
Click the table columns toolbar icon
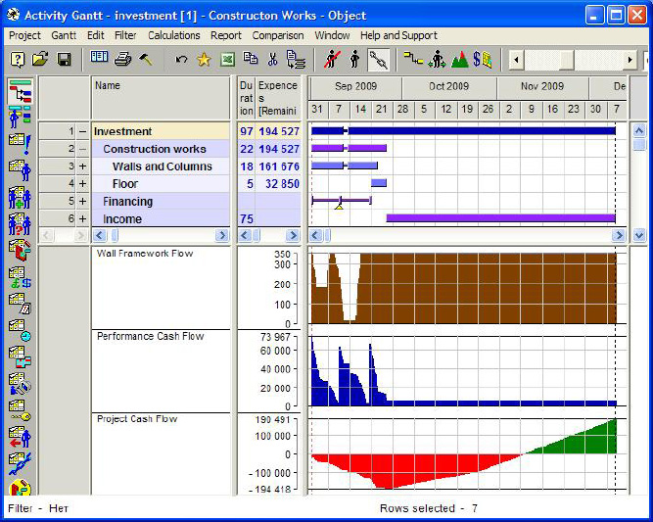point(99,57)
